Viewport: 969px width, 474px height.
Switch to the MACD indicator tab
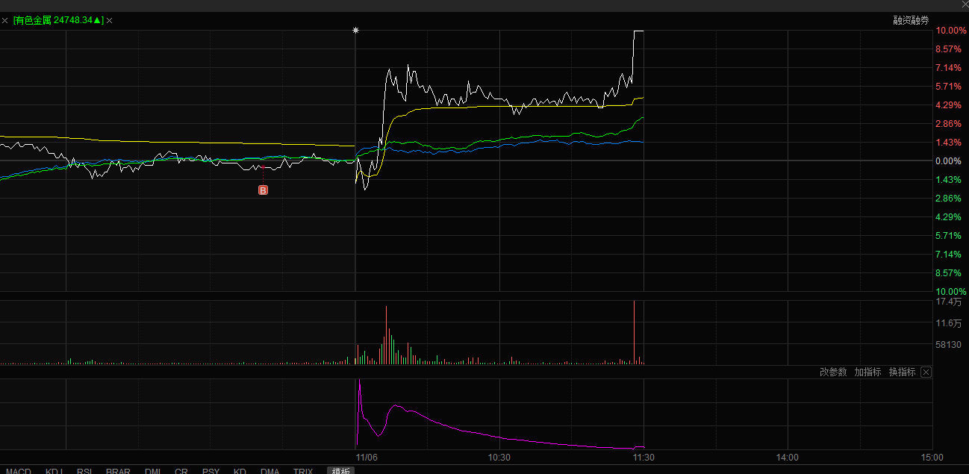pos(18,471)
